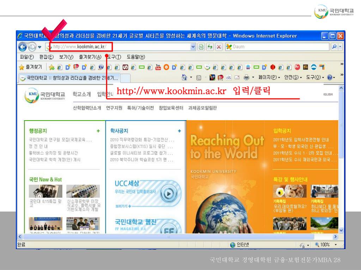The width and height of the screenshot is (361, 270).
Task: Open the 파일(F) menu
Action: coord(27,57)
